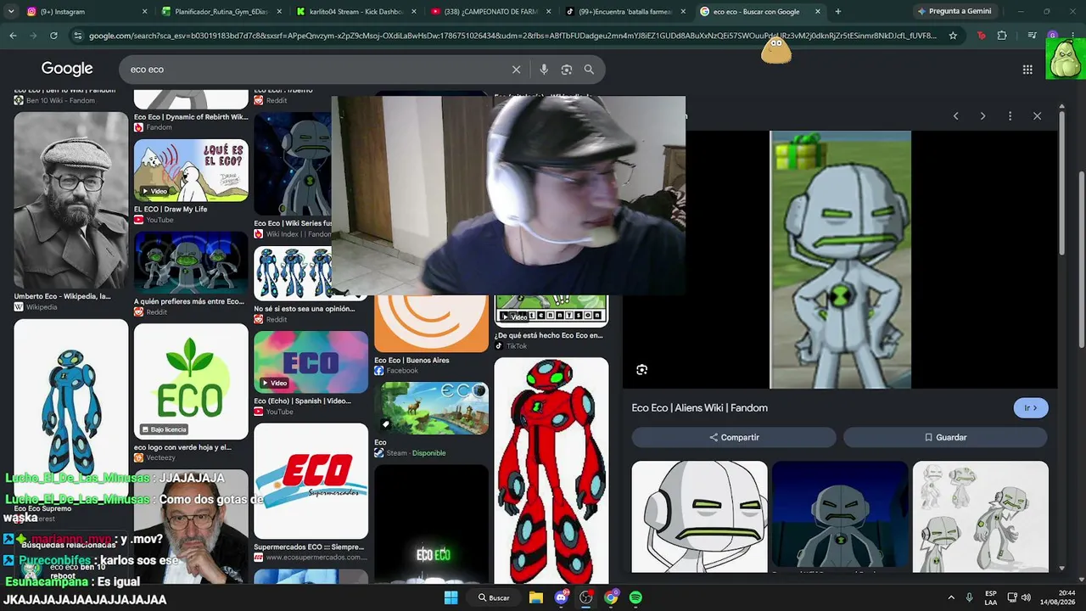Open green ECO leaf logo result

coord(191,382)
